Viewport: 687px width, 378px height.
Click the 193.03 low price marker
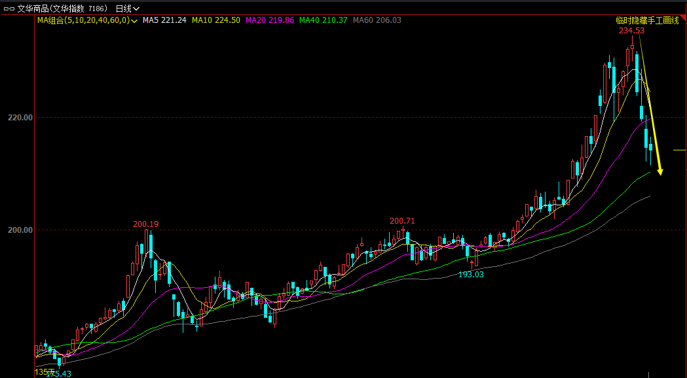click(470, 274)
